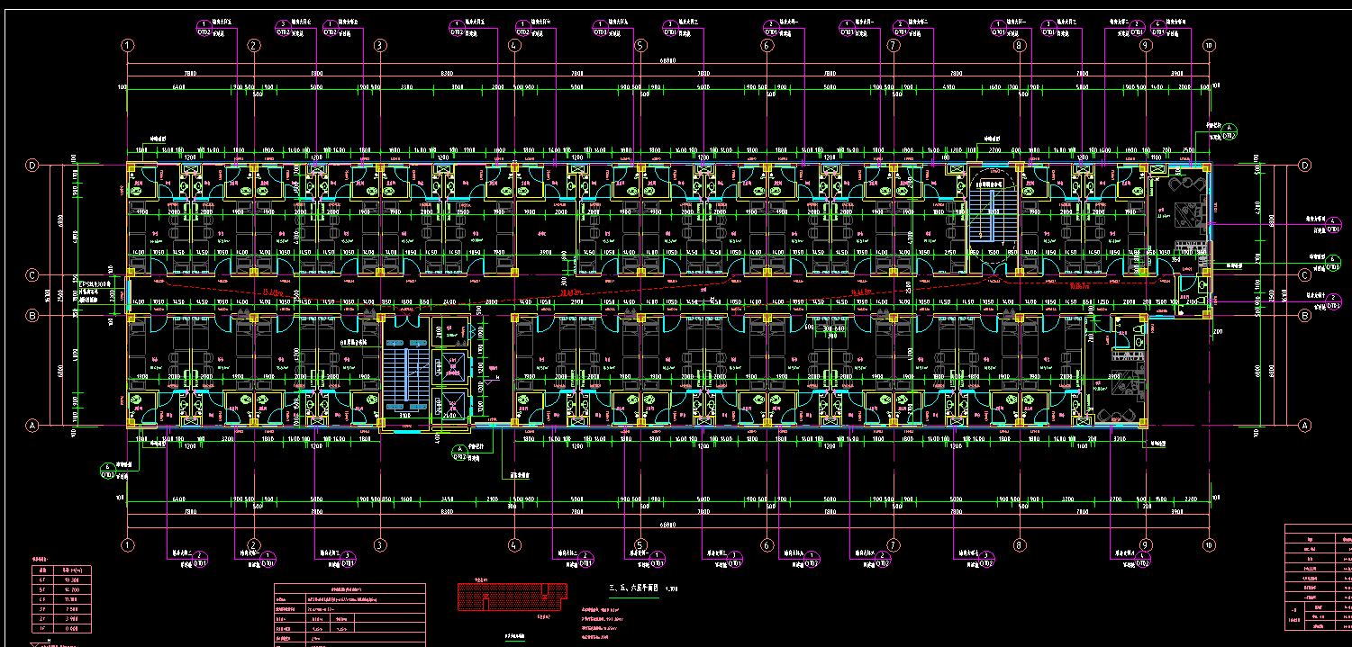Pick the green callout circle above the top-right corner
The height and width of the screenshot is (647, 1352).
(x=1230, y=134)
